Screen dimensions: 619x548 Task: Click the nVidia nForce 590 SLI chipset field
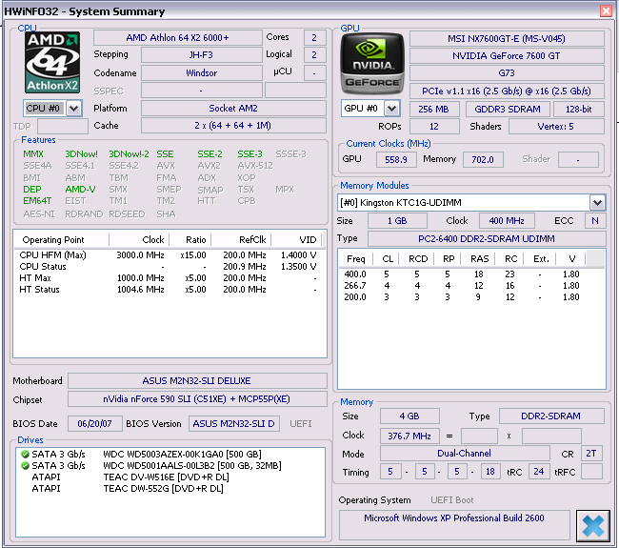click(x=197, y=399)
